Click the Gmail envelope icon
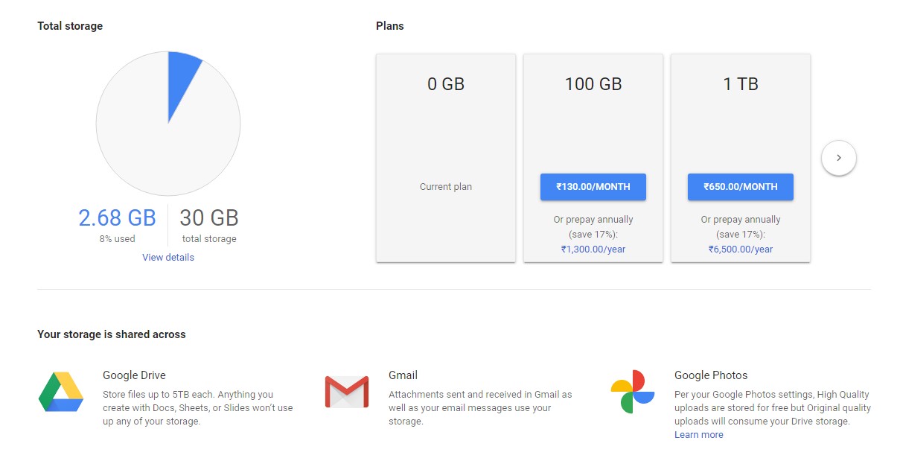This screenshot has width=900, height=461. tap(347, 392)
